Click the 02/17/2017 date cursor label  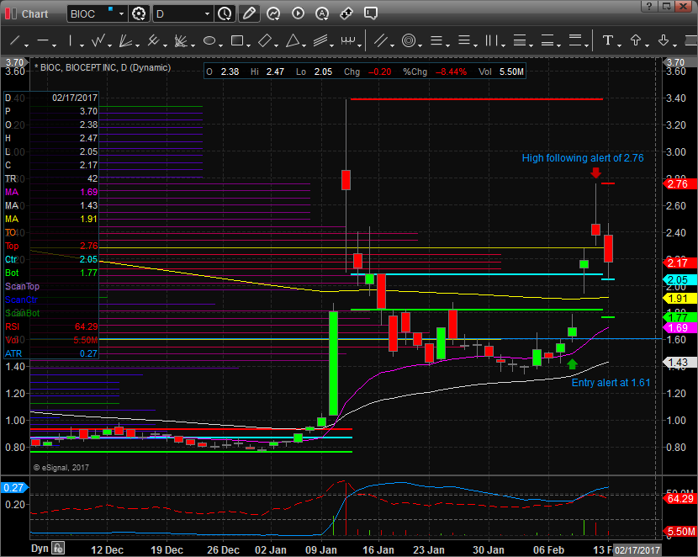637,550
